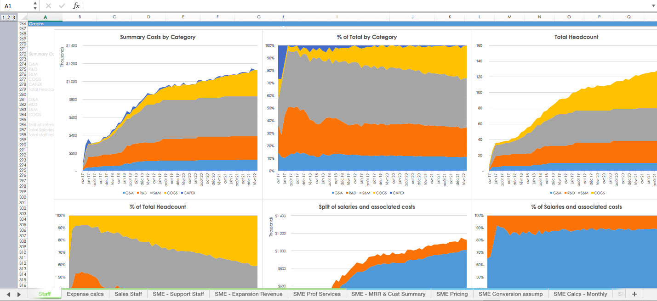Screen dimensions: 657x301
Task: Add a new sheet with plus button
Action: (634, 294)
